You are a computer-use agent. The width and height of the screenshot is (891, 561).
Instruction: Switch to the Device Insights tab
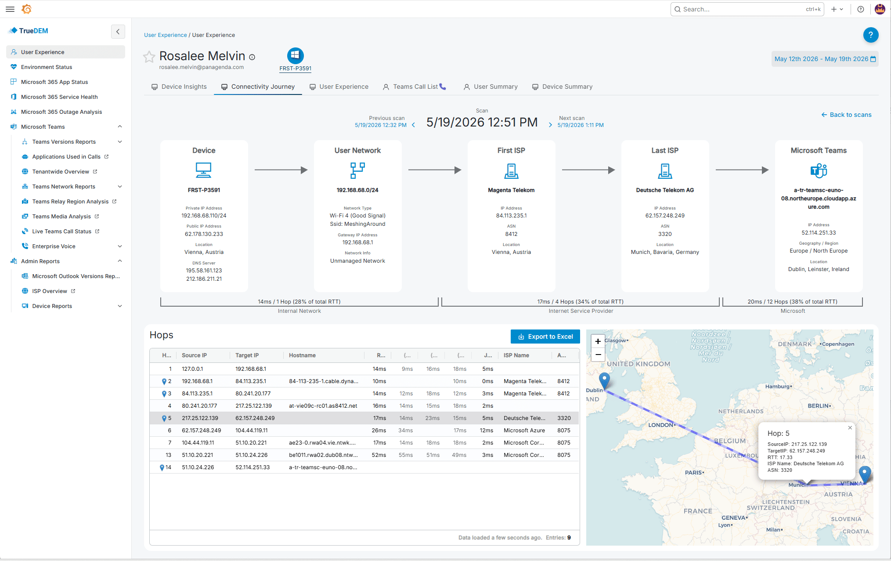[179, 87]
